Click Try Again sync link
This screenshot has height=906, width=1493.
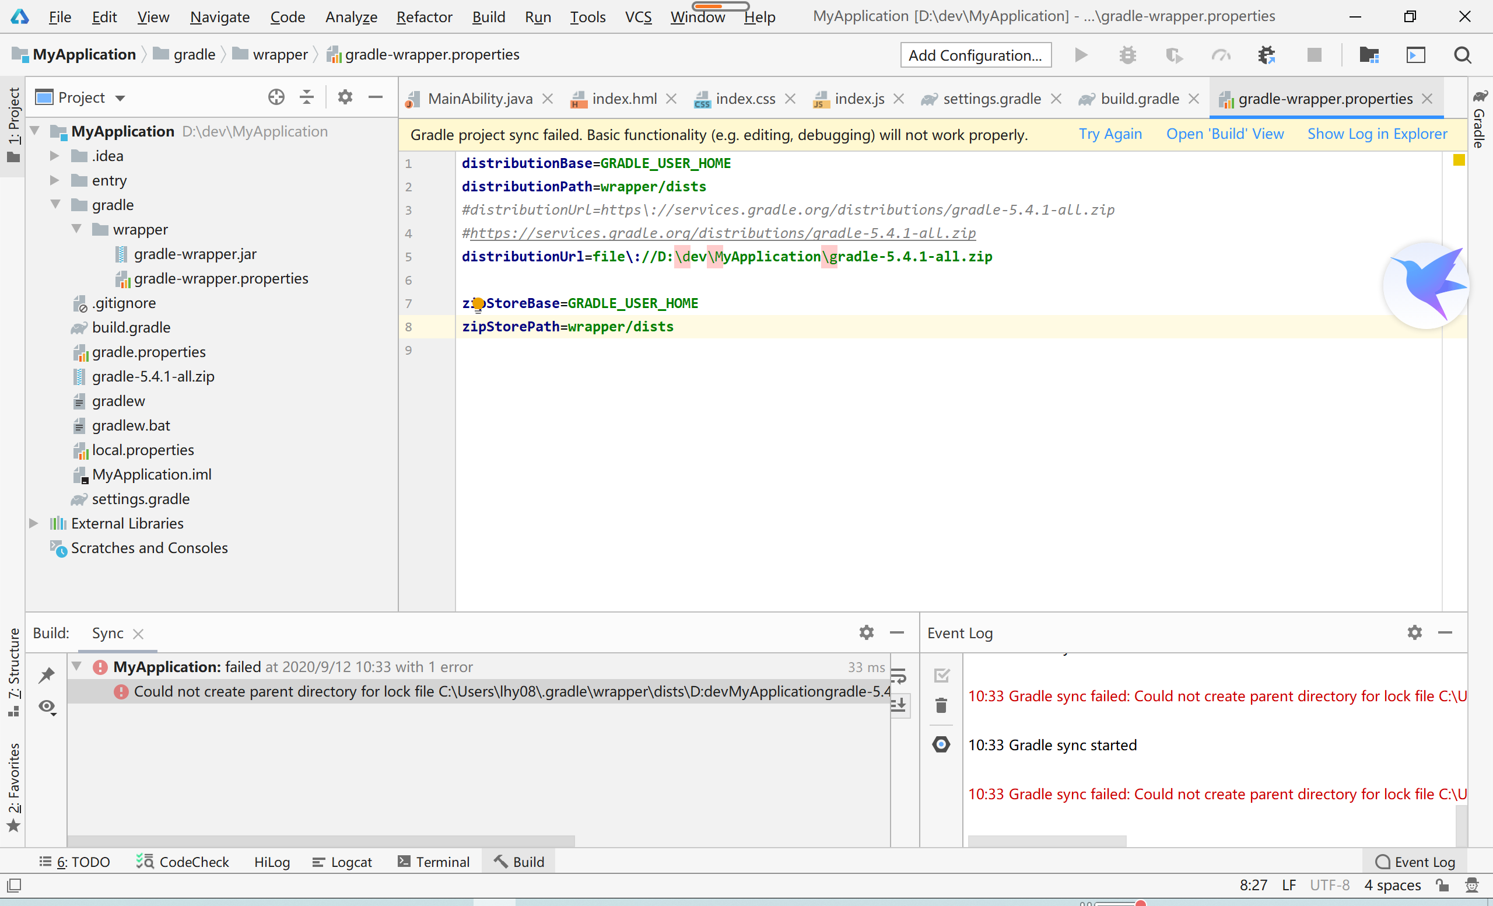(1110, 134)
